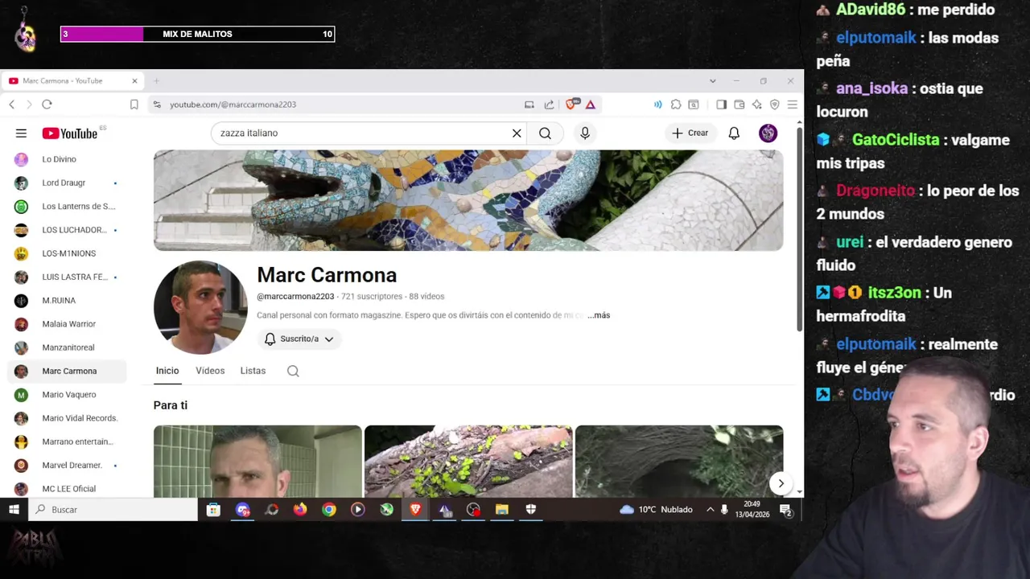
Task: Open the Brave Shields lion icon
Action: coord(572,105)
